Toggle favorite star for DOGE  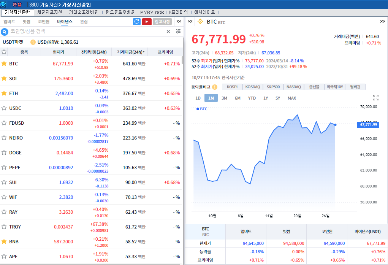pos(4,153)
